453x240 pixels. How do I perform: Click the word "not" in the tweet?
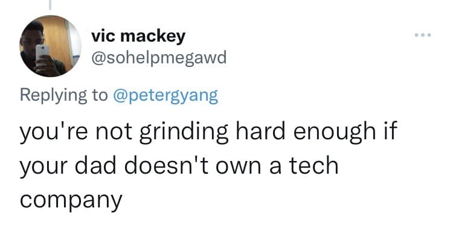[114, 133]
